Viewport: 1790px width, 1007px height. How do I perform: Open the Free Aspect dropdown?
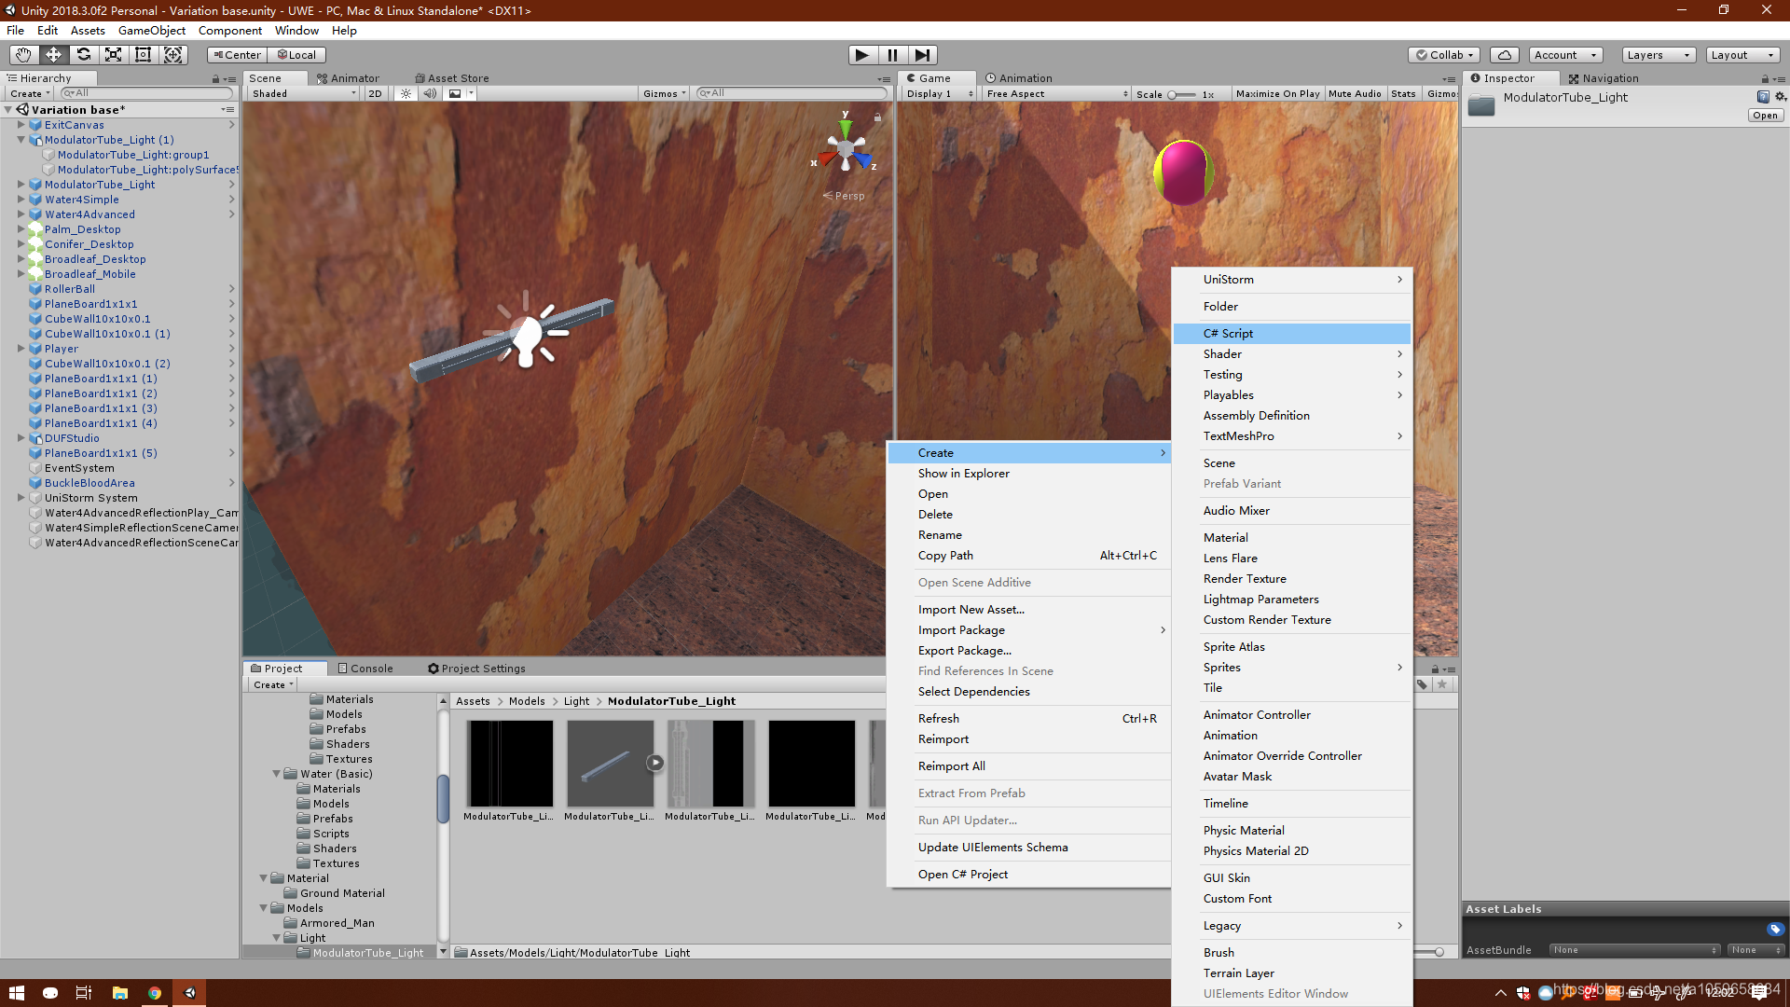[1056, 93]
